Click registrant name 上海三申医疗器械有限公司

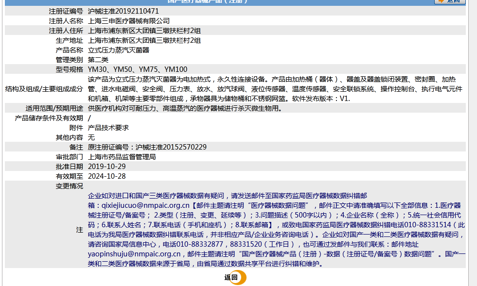(x=129, y=21)
